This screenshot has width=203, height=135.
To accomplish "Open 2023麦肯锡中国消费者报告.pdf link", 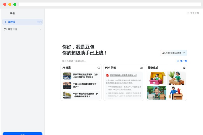I will pos(123,75).
